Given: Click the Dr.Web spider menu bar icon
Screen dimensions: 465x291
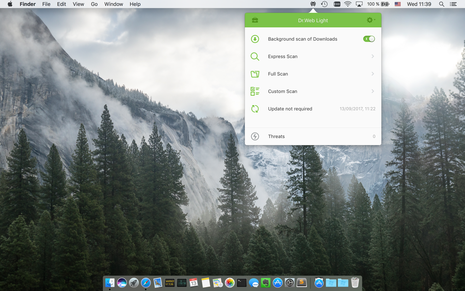Looking at the screenshot, I should click(x=313, y=4).
